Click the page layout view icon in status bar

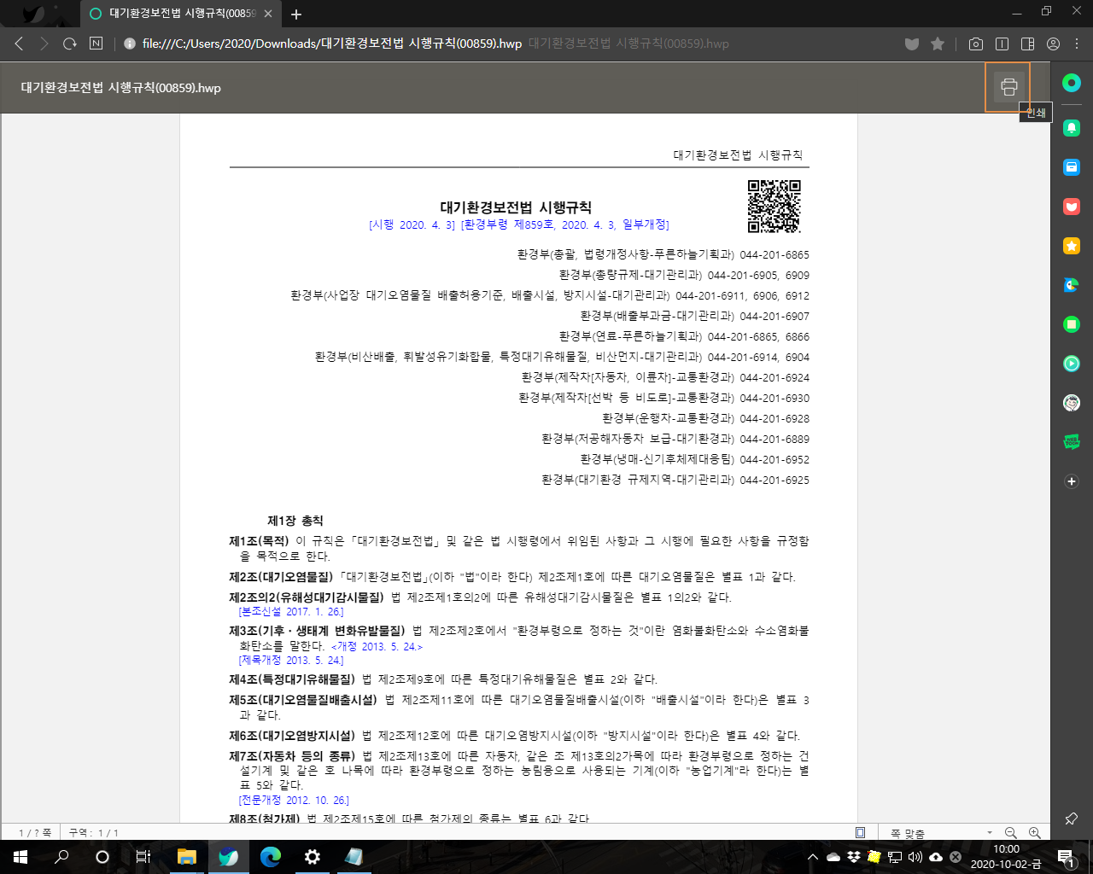click(860, 832)
